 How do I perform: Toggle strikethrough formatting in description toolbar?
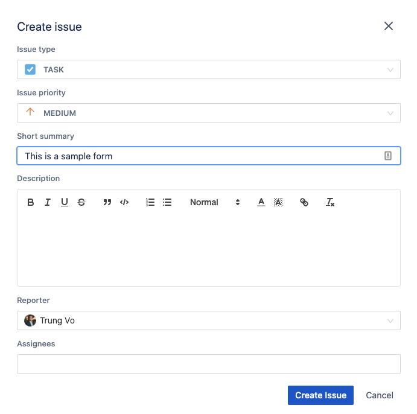pos(81,202)
